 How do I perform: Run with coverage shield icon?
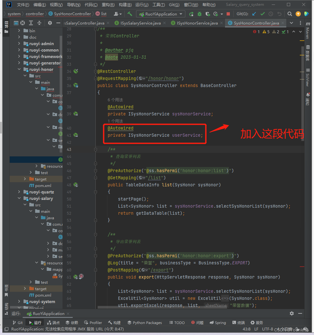click(208, 14)
